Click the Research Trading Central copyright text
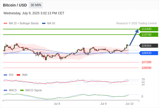The image size is (159, 108). click(136, 23)
